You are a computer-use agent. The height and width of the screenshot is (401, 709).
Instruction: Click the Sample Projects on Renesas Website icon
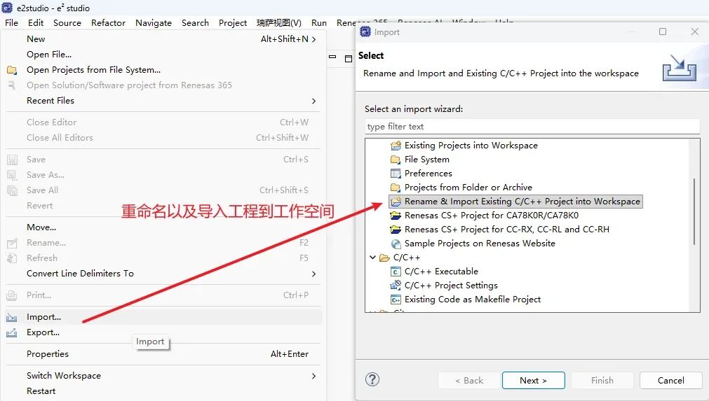coord(396,244)
